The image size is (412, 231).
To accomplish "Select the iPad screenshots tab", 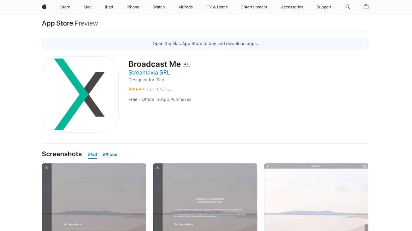I will coord(92,154).
